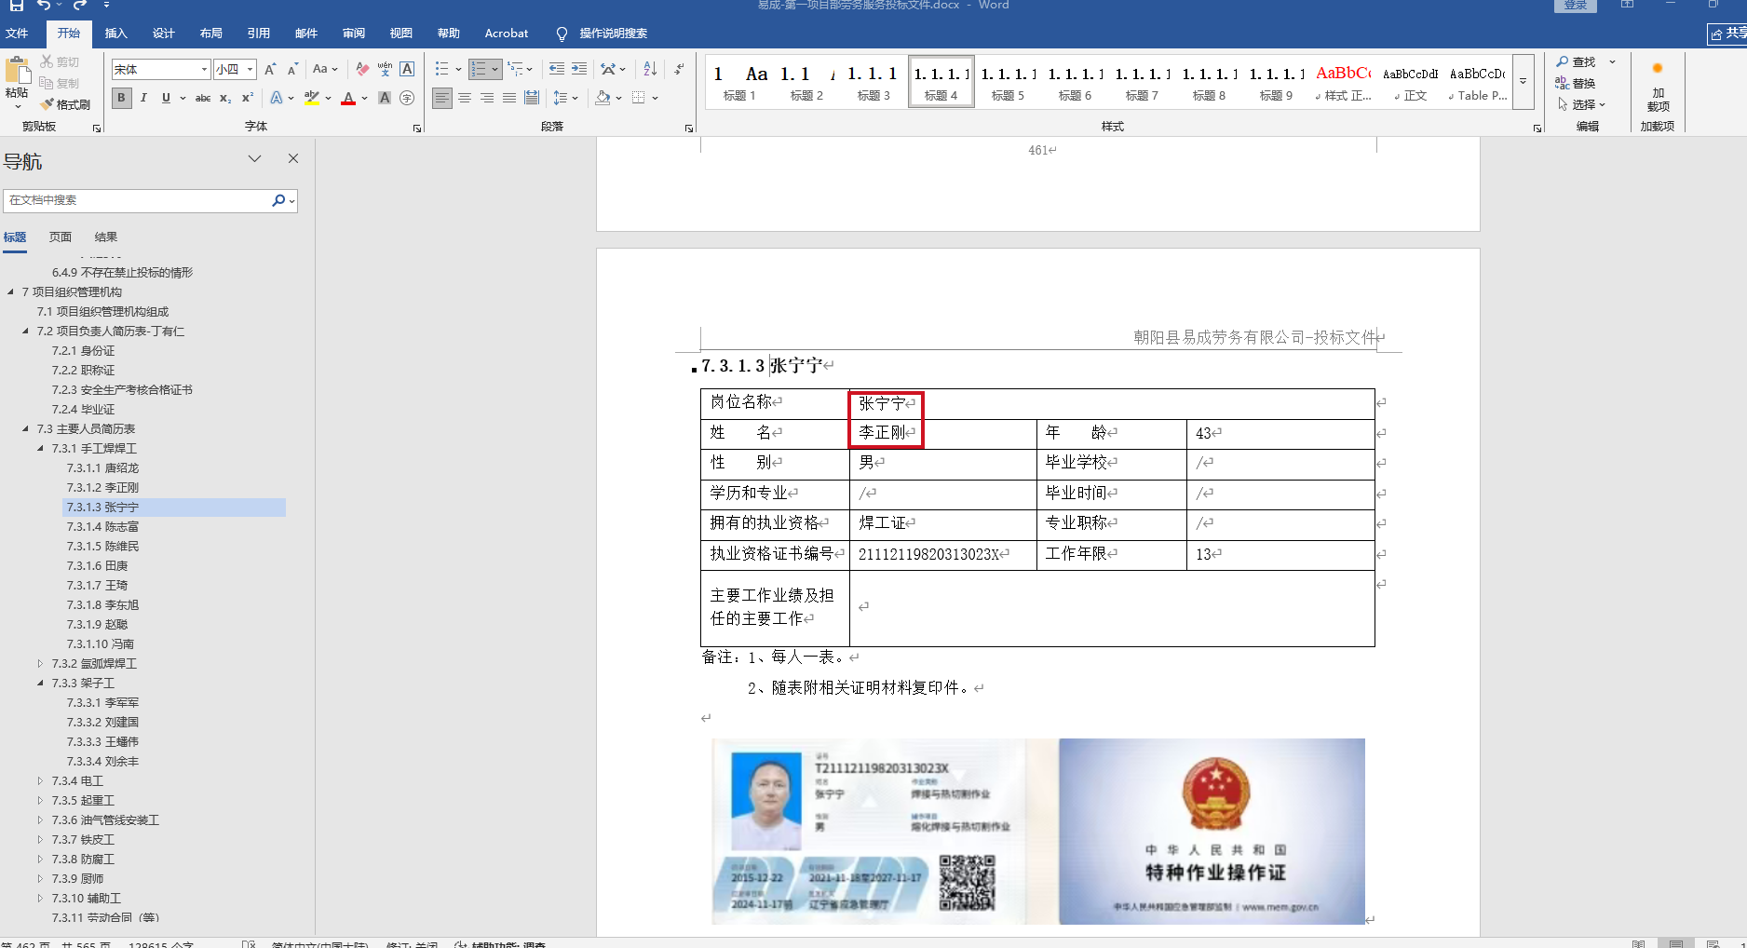Open the text effects (outlined A) icon

pyautogui.click(x=277, y=98)
